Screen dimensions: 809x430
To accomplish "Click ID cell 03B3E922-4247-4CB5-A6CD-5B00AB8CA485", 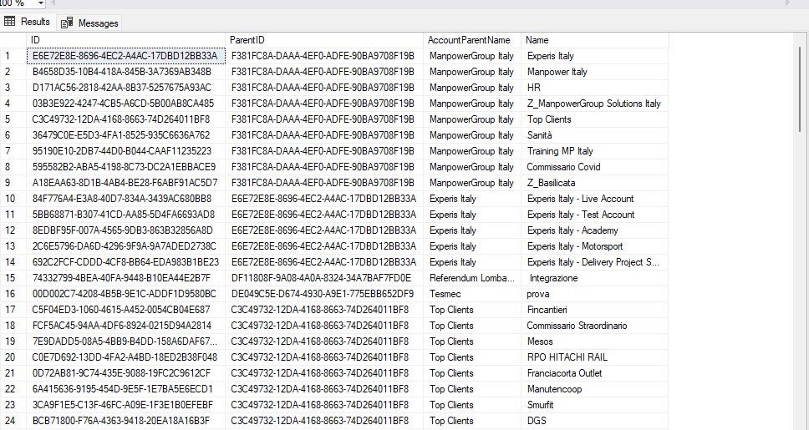I will (126, 104).
